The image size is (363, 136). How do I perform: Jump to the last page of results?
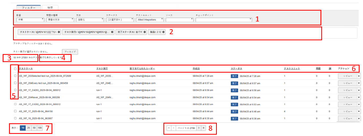[x=204, y=128]
